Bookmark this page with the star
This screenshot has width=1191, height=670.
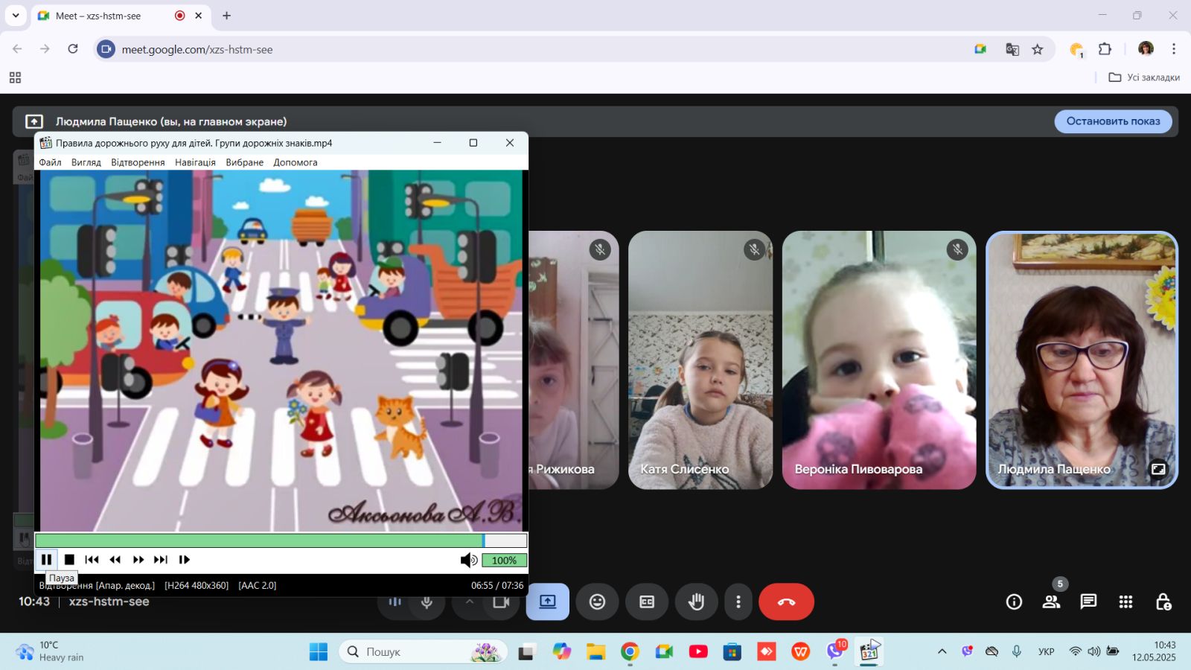1038,49
